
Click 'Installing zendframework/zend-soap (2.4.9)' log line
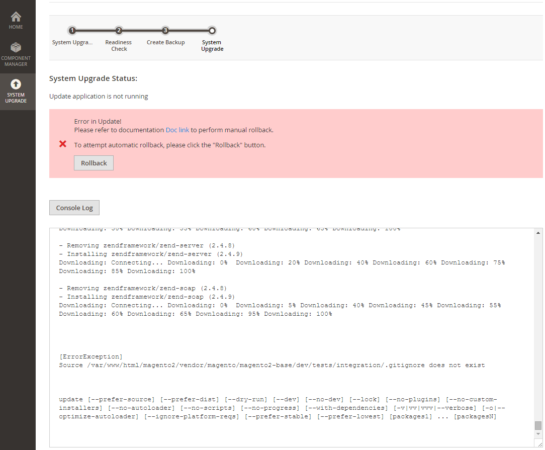point(147,297)
